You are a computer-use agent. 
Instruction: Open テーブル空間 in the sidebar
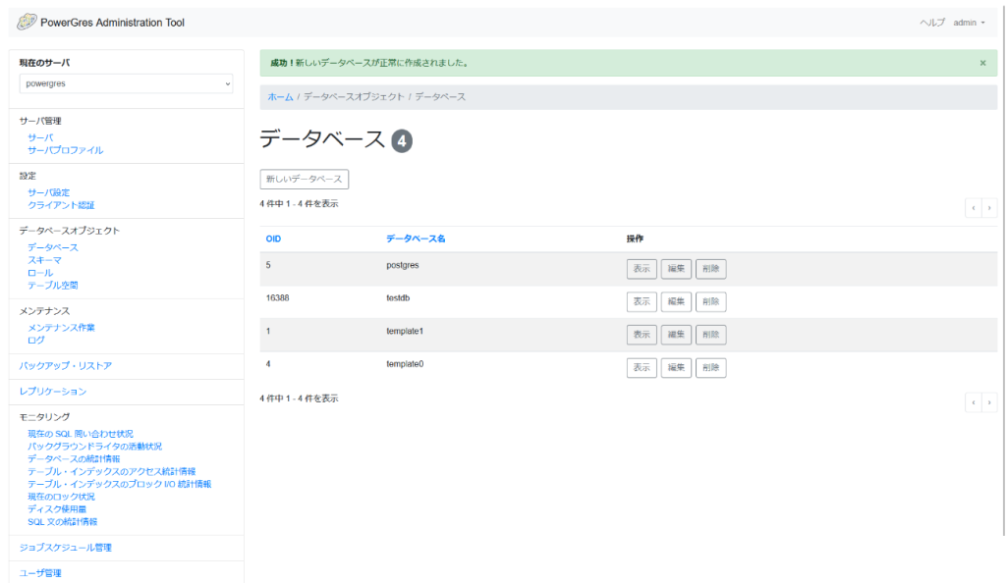(x=53, y=286)
